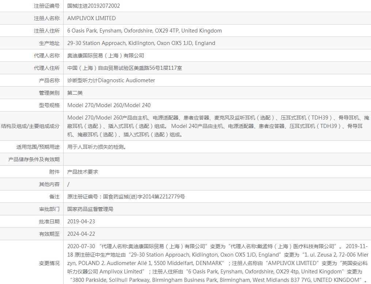Click intended use text 用于人耳听力损失的检测。
371x284 pixels.
click(96, 147)
